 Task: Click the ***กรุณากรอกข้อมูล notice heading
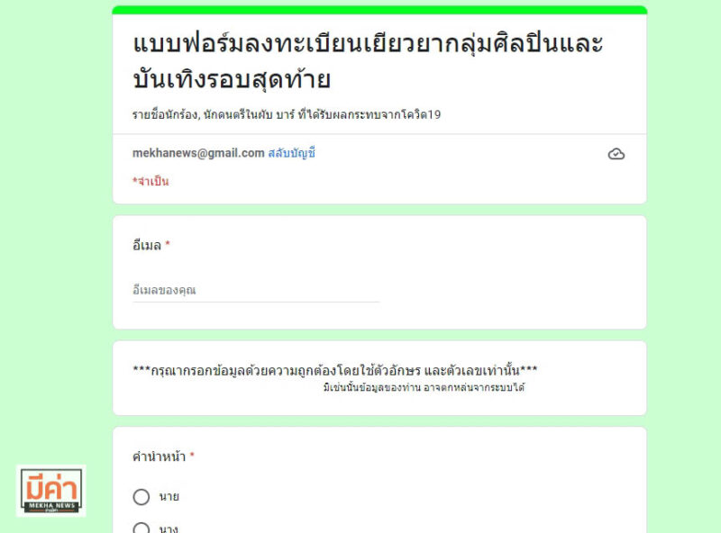334,370
